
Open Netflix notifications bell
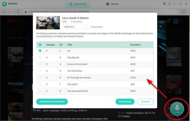point(168,21)
